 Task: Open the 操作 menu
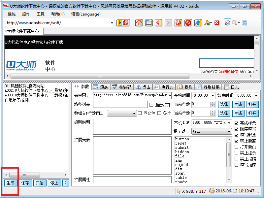[x=26, y=14]
